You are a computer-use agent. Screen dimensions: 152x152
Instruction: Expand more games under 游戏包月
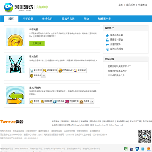tap(44, 76)
